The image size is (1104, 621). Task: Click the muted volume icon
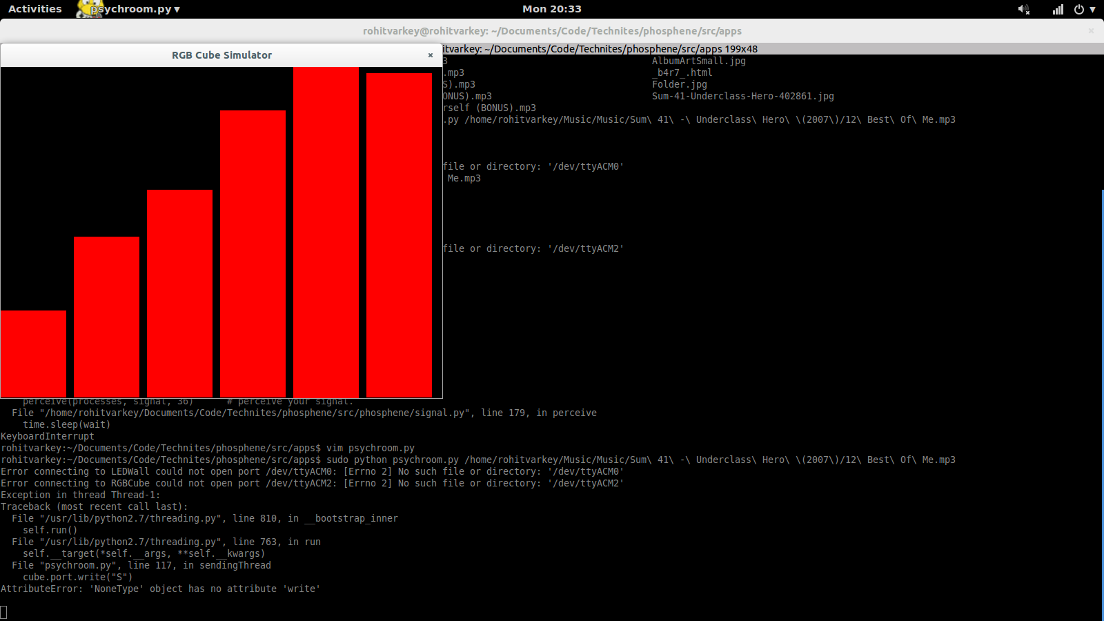1024,9
